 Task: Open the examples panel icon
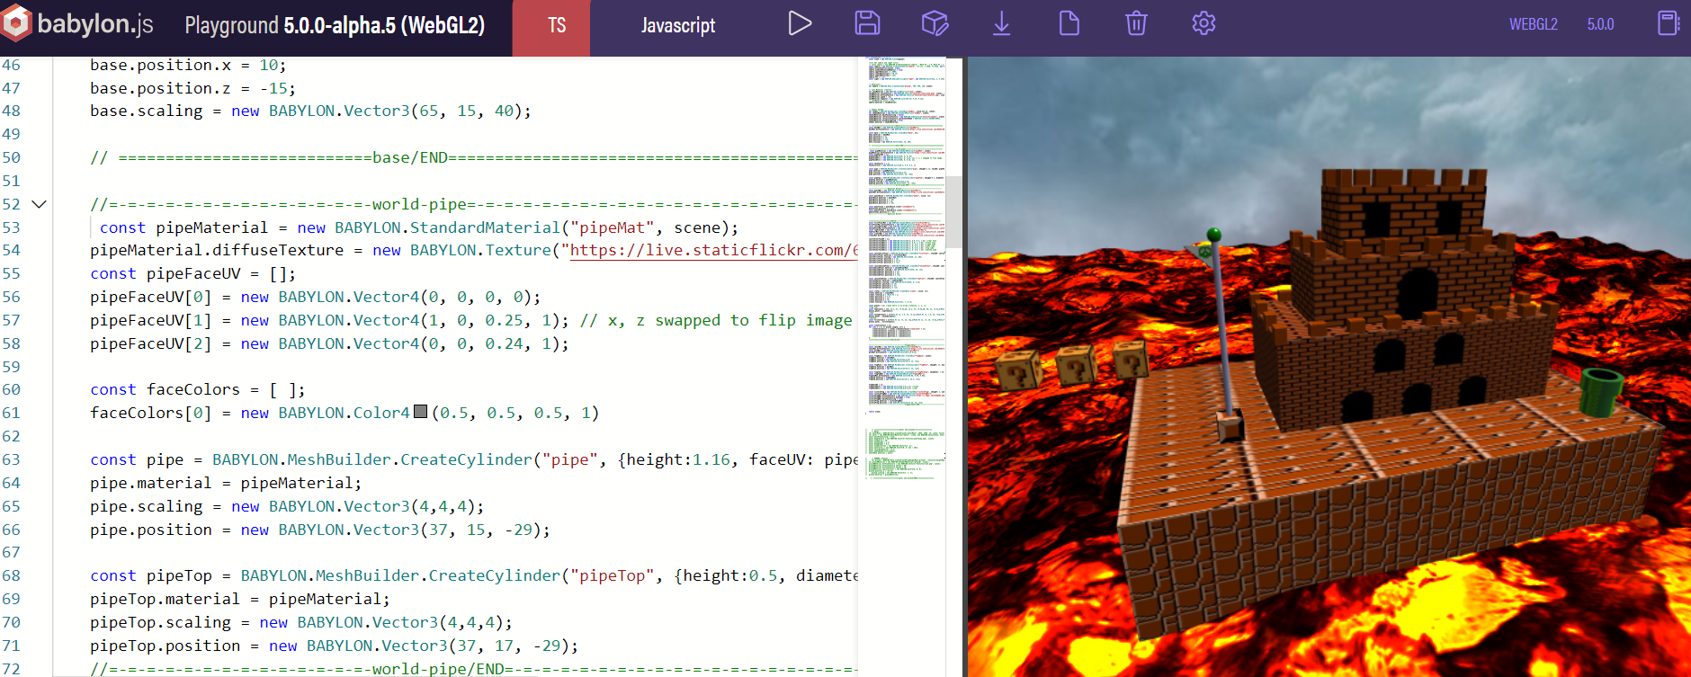point(1669,23)
